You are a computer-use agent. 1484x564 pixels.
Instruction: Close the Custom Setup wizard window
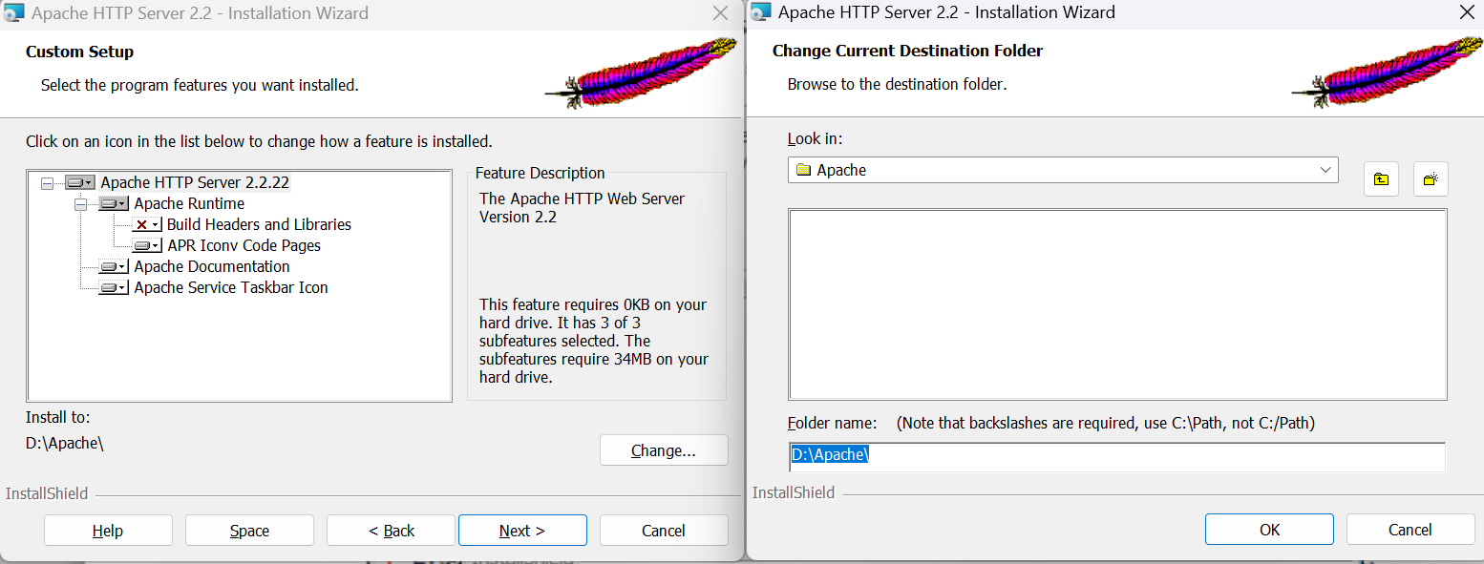[x=721, y=13]
